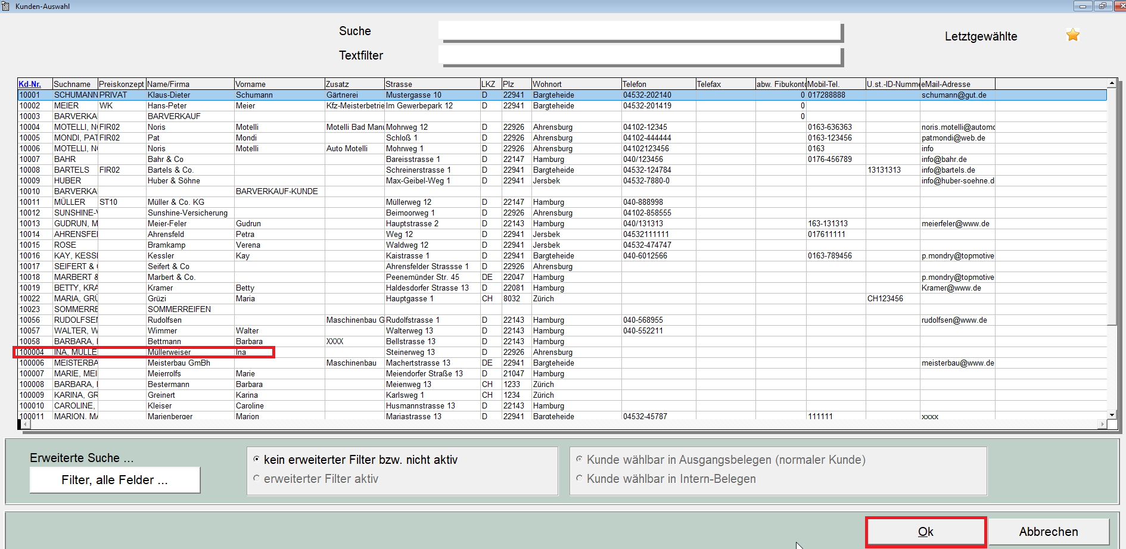
Task: Select 'Kunde wählbar in Ausgangsbelegen' radio button
Action: (x=579, y=459)
